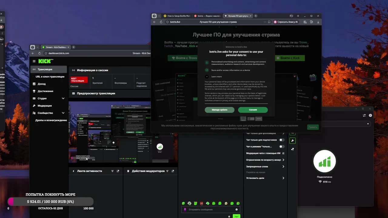Filter the Лента активности feed
This screenshot has height=218, width=388.
112,171
